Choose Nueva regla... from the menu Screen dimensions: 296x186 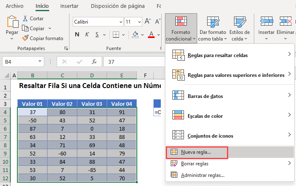[x=230, y=152]
